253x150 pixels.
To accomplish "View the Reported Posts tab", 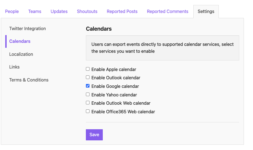I will (122, 11).
